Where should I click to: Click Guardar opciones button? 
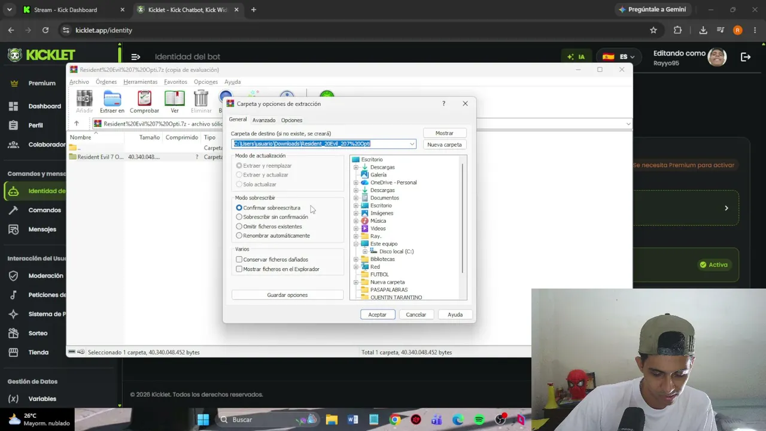click(287, 295)
